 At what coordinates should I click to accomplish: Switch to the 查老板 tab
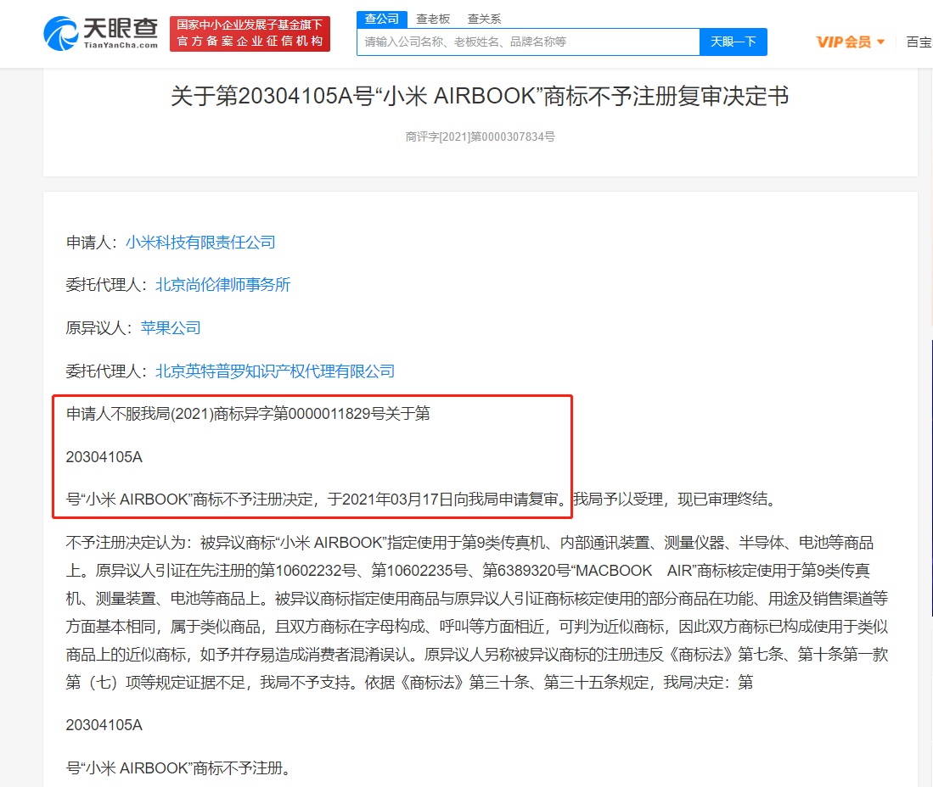pyautogui.click(x=433, y=19)
